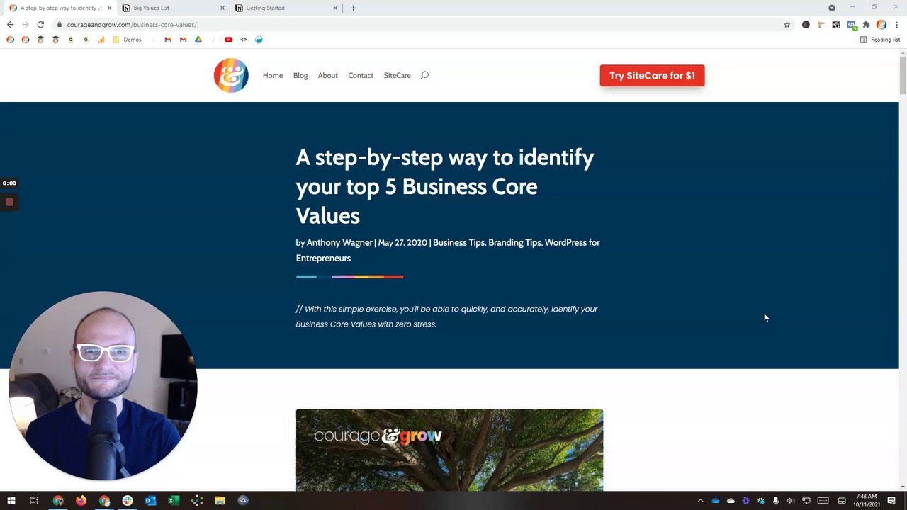
Task: Click the Branding Tips category link
Action: pyautogui.click(x=514, y=242)
